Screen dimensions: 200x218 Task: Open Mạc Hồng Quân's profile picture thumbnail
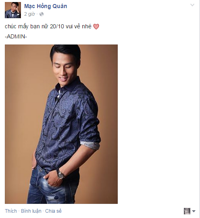click(13, 10)
